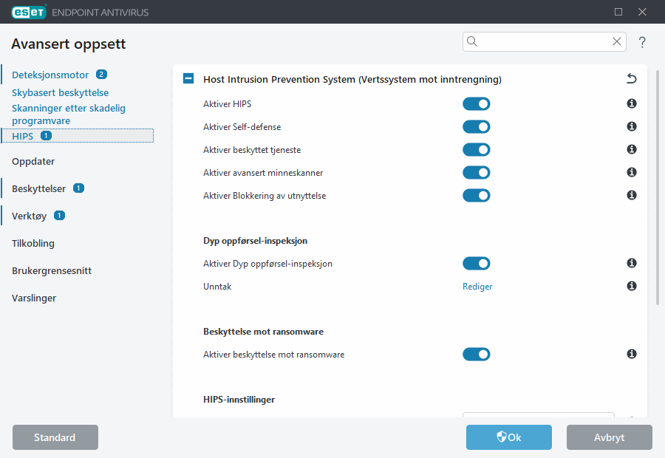
Task: Show info for Aktiver HIPS
Action: (x=632, y=103)
